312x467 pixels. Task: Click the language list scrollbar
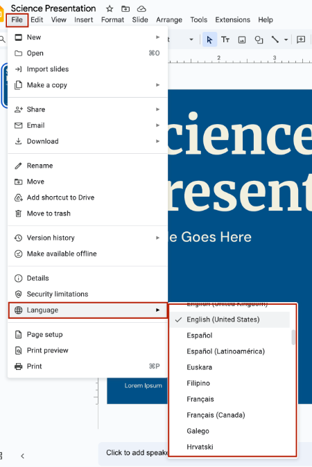(293, 337)
